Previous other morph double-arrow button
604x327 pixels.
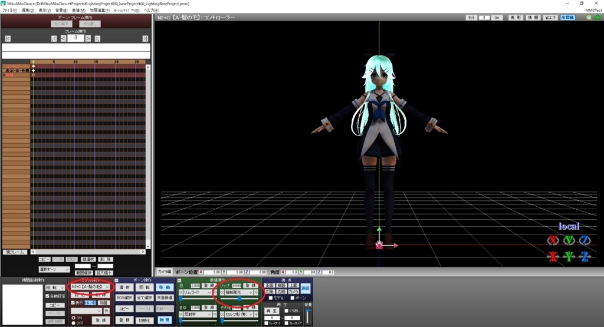(x=222, y=315)
